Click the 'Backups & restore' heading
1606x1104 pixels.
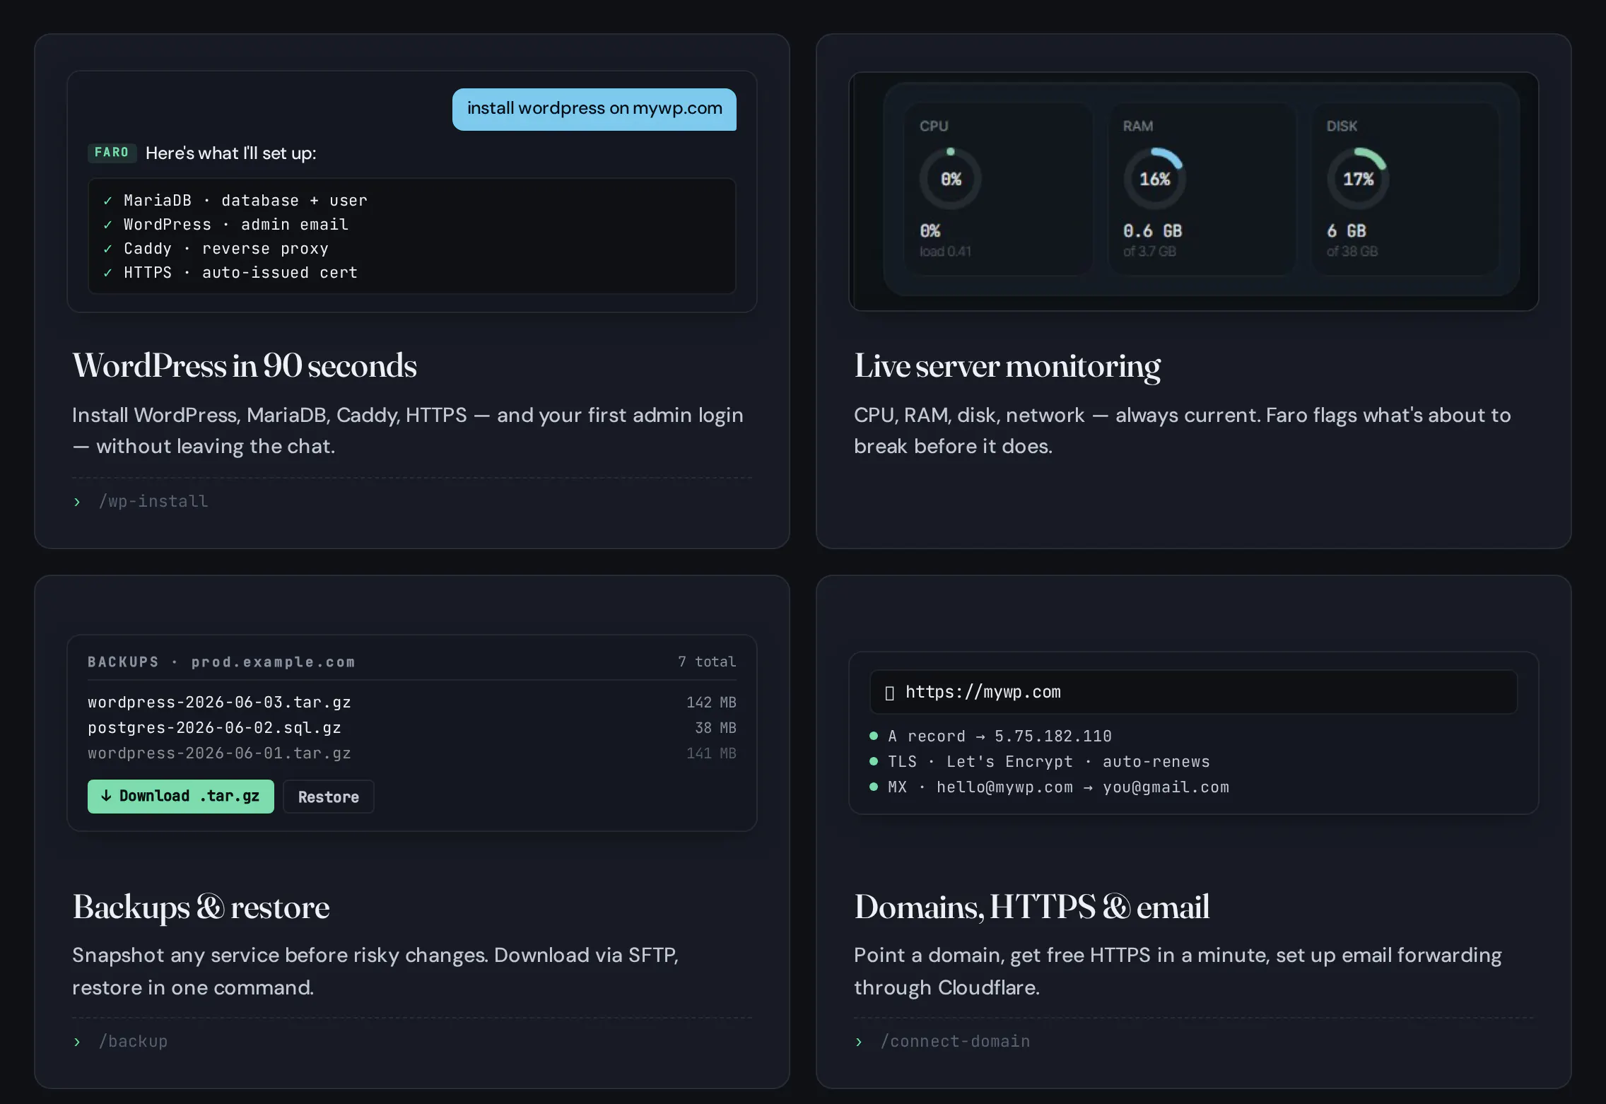201,908
